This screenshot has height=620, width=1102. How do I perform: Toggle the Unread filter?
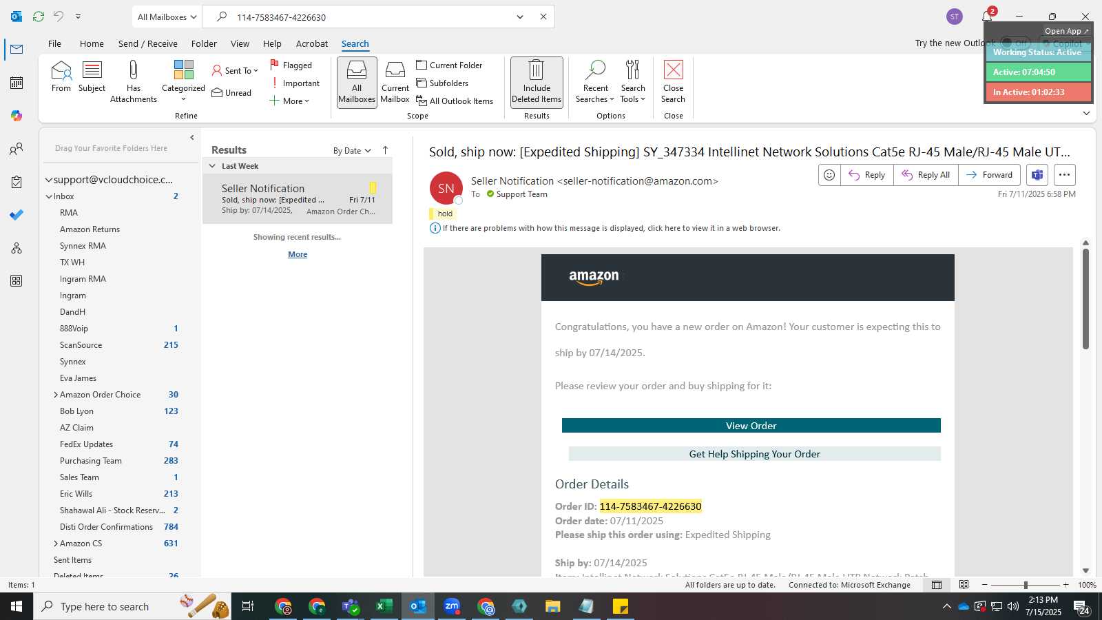point(231,92)
